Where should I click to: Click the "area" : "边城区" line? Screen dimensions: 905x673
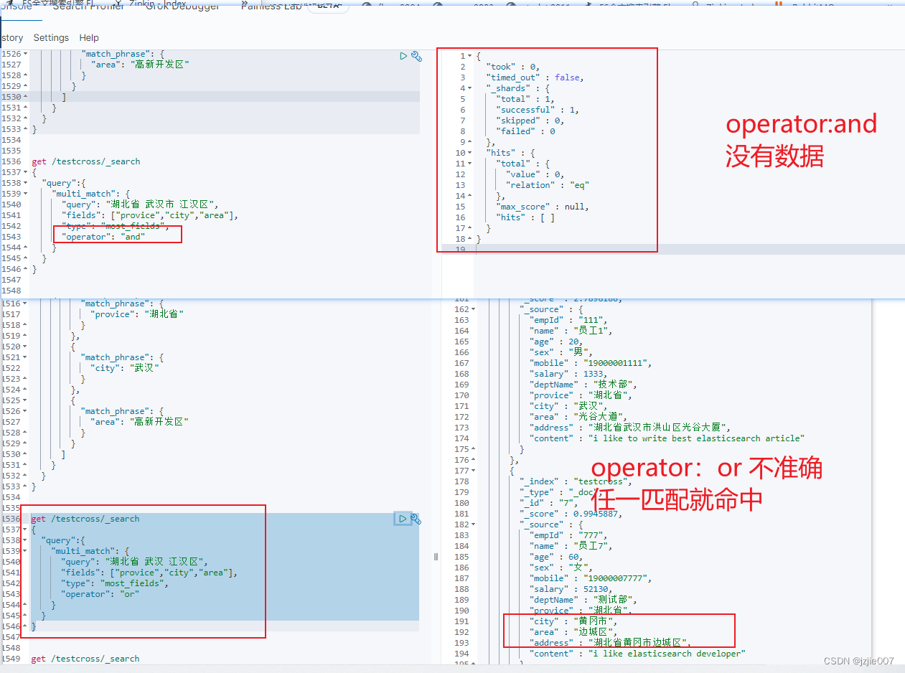(x=574, y=632)
